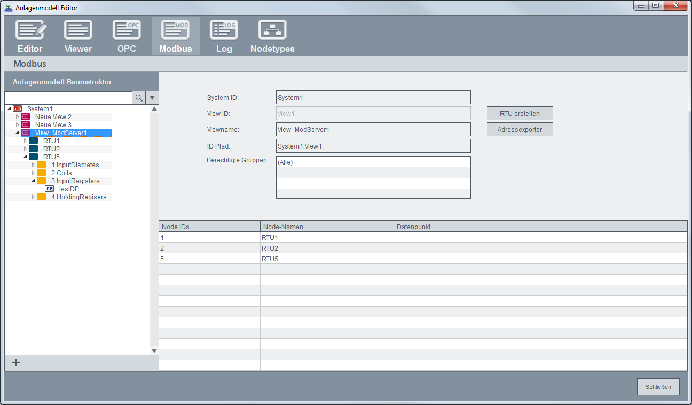This screenshot has width=692, height=405.
Task: Expand the RTU1 tree node
Action: [25, 141]
